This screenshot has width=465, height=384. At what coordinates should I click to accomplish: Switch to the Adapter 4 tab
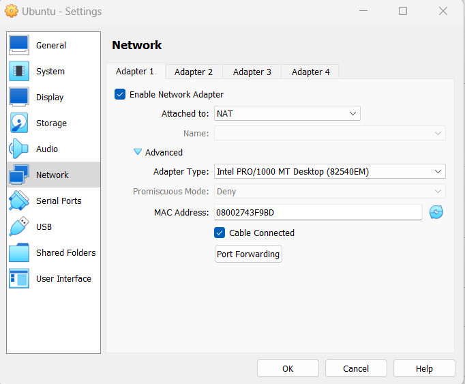(310, 72)
